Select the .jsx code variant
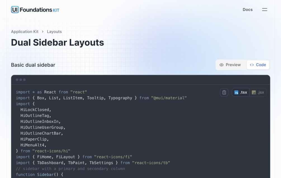281x178 pixels. pyautogui.click(x=258, y=92)
